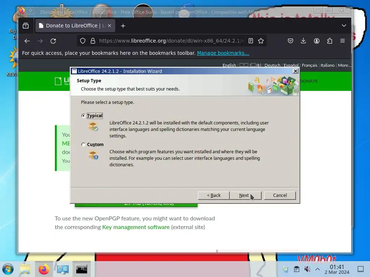This screenshot has height=277, width=370.
Task: Click the Firefox back arrow
Action: click(x=27, y=41)
